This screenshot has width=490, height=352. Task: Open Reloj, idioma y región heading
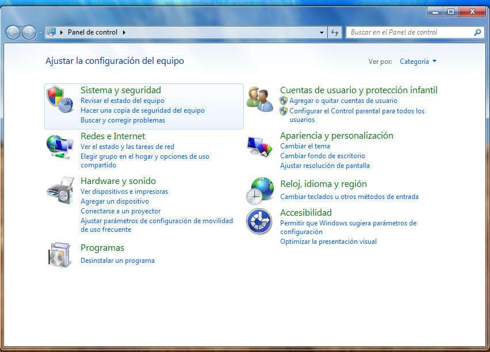(x=323, y=184)
